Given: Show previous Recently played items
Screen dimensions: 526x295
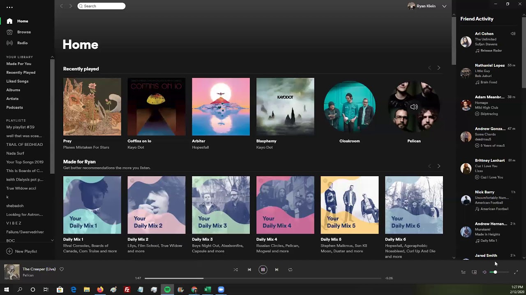Looking at the screenshot, I should [429, 68].
